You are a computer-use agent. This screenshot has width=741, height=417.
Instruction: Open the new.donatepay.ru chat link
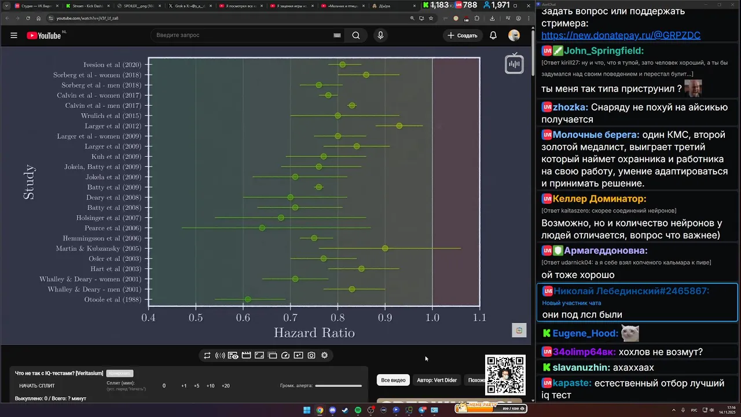click(x=621, y=35)
